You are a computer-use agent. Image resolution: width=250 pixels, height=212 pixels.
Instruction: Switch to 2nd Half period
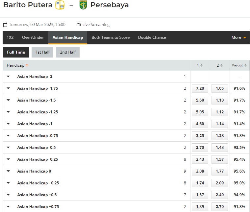tap(68, 52)
